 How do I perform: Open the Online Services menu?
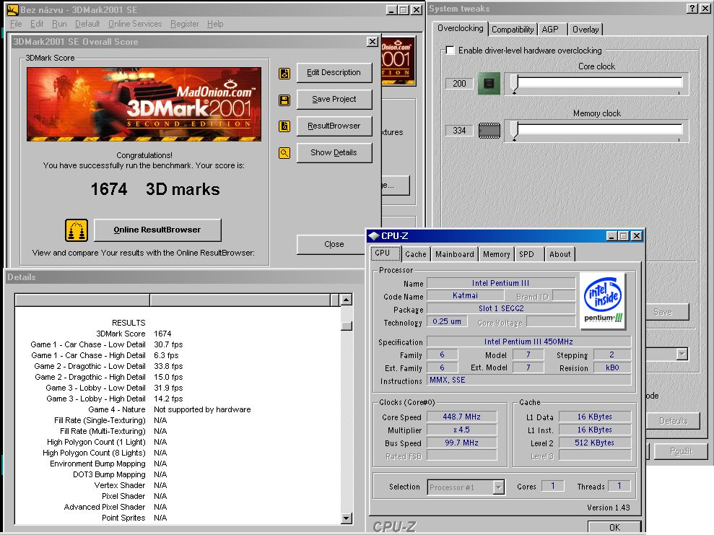(x=135, y=24)
